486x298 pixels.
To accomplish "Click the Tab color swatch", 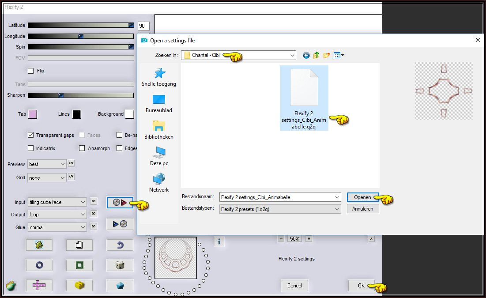I will (33, 114).
